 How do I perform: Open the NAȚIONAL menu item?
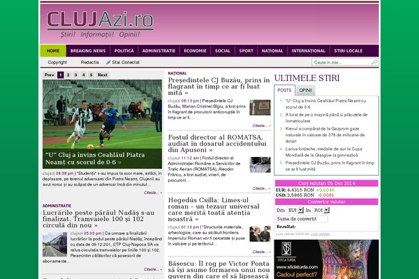[272, 51]
